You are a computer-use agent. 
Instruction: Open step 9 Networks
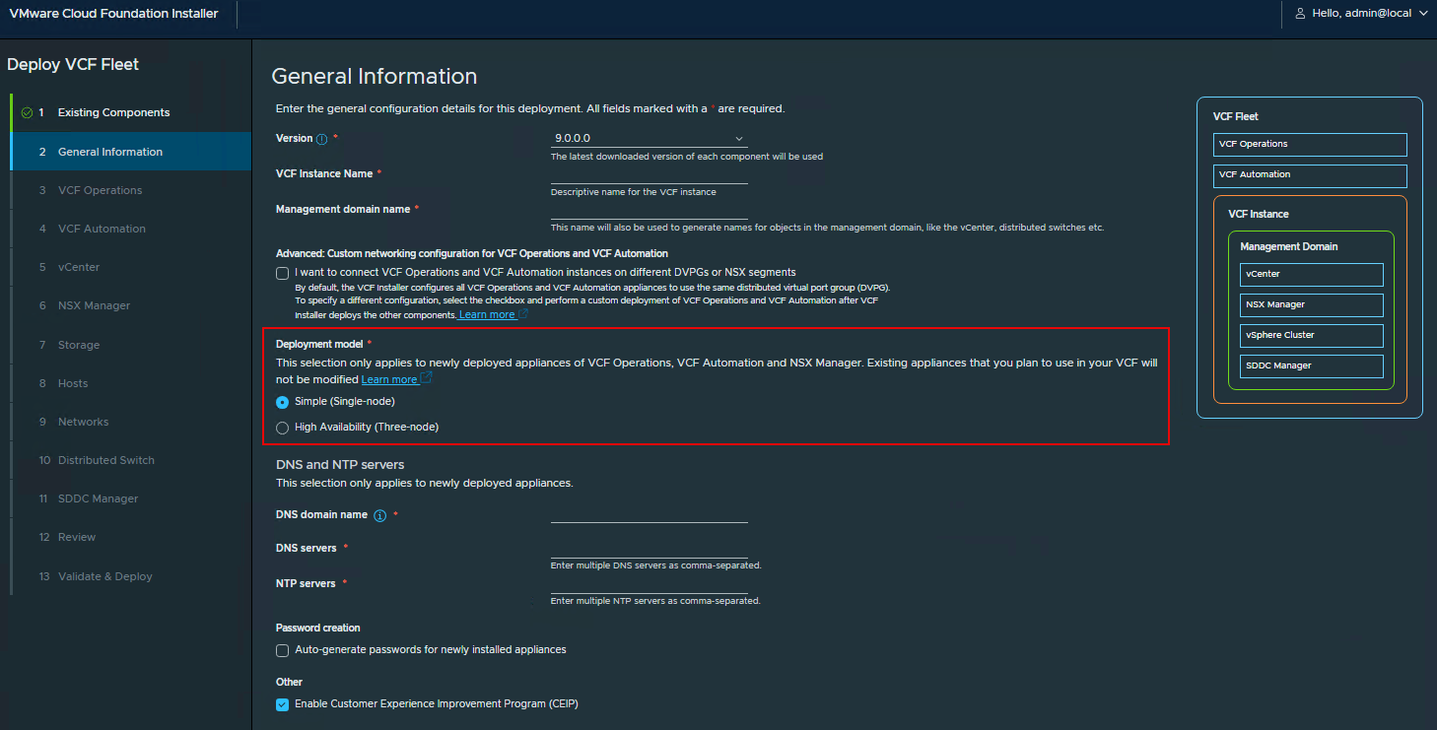pos(130,422)
